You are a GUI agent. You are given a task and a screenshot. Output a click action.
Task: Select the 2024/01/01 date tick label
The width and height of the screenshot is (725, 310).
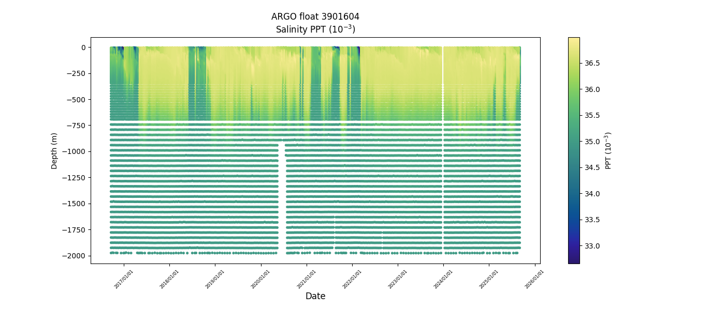444,279
